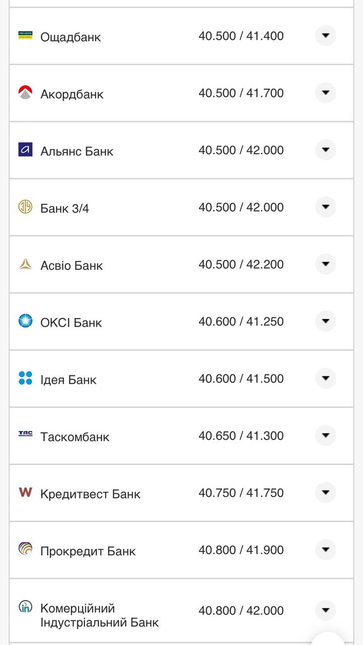This screenshot has height=645, width=363.
Task: Click the Асвіо Банк triangle logo
Action: click(x=25, y=264)
